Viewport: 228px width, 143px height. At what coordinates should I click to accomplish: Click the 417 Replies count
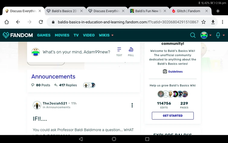66,85
